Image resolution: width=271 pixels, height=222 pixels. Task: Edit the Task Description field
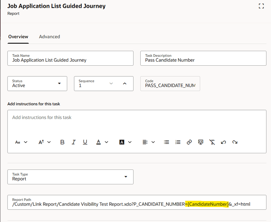tap(203, 58)
